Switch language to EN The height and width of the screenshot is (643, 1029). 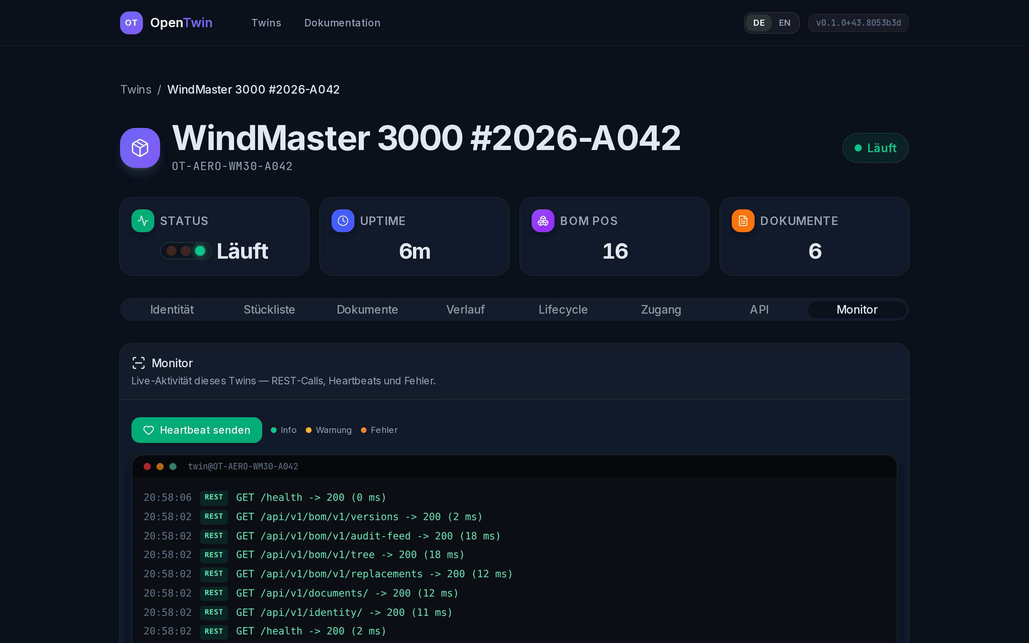[x=785, y=23]
